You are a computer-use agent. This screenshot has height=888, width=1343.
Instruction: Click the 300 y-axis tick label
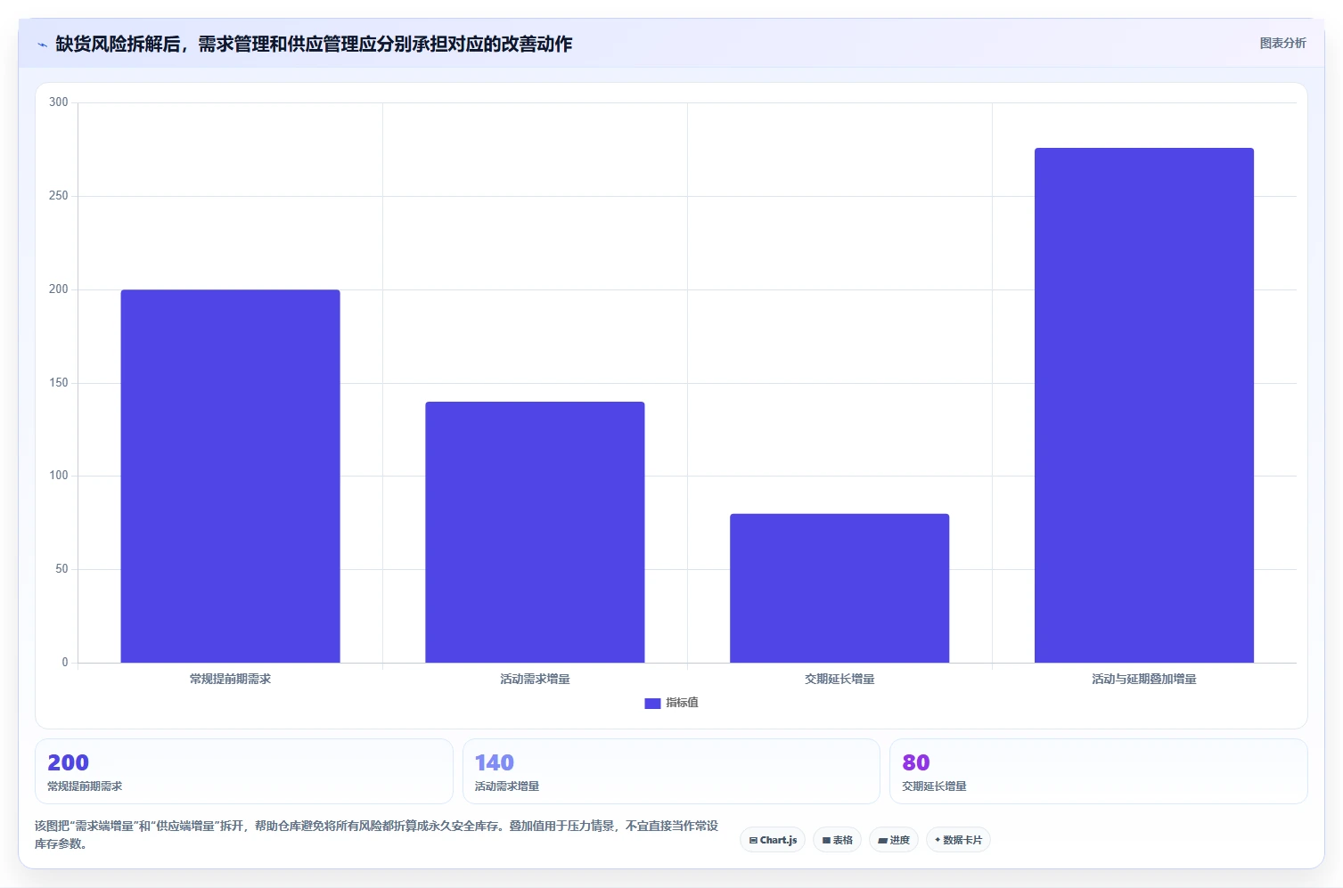point(59,102)
